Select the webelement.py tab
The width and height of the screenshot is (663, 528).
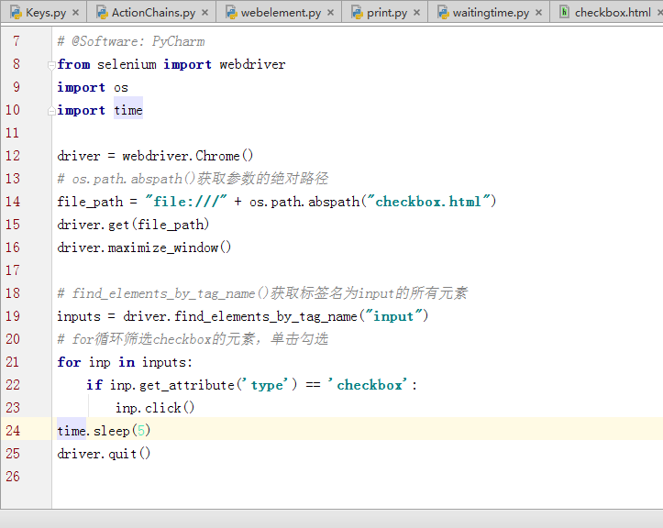[x=279, y=12]
